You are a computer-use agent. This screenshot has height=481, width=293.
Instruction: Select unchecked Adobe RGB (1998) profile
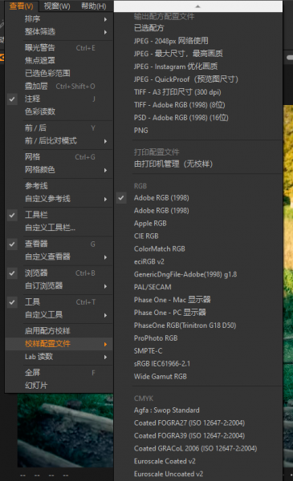click(198, 211)
